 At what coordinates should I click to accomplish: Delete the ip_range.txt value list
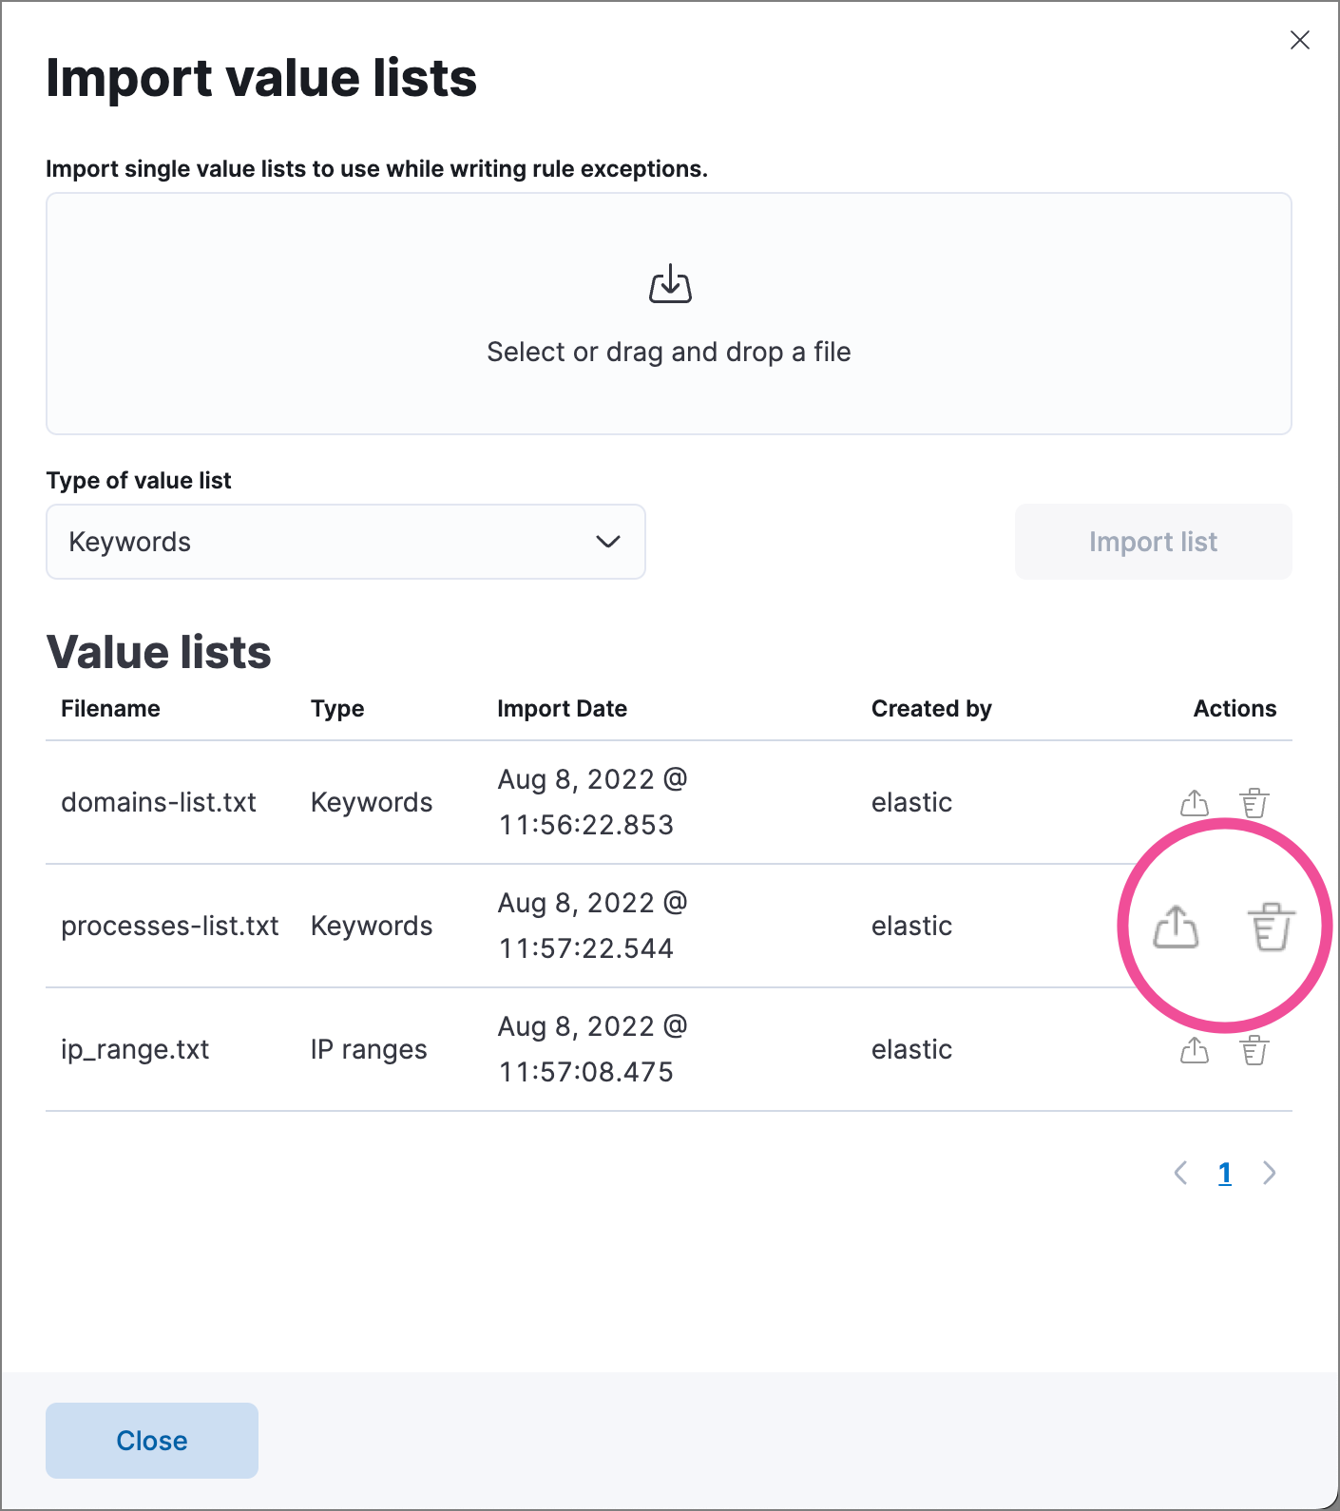(x=1254, y=1050)
